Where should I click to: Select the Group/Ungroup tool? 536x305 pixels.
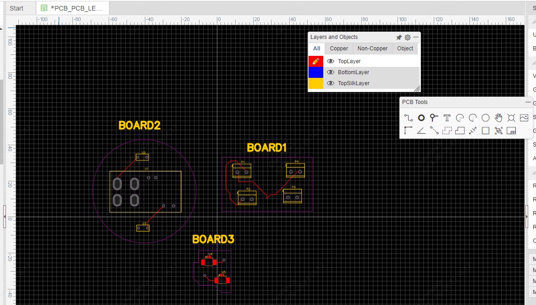498,131
